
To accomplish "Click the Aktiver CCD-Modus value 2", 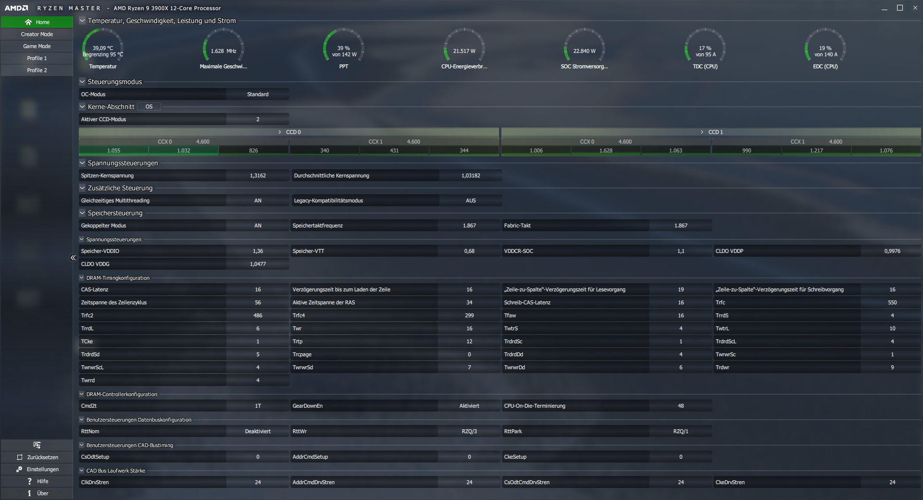I will pos(258,119).
